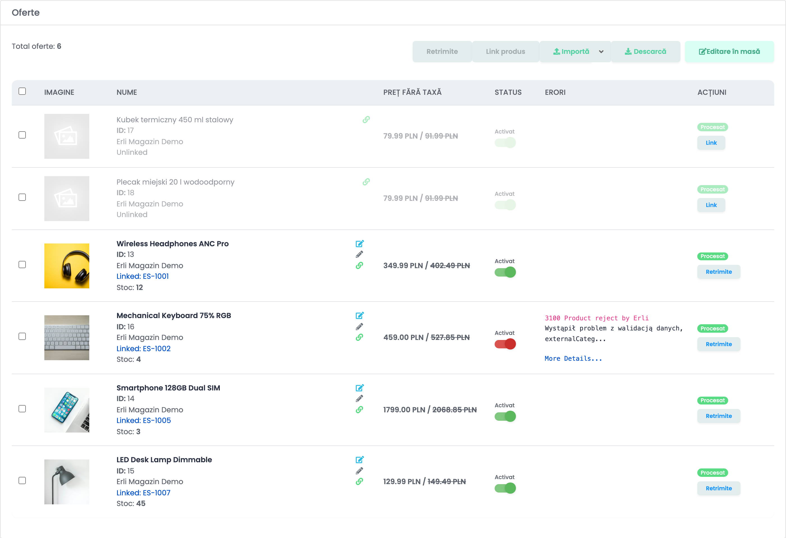Click the chain link icon for Kubek termiczny

(x=366, y=119)
